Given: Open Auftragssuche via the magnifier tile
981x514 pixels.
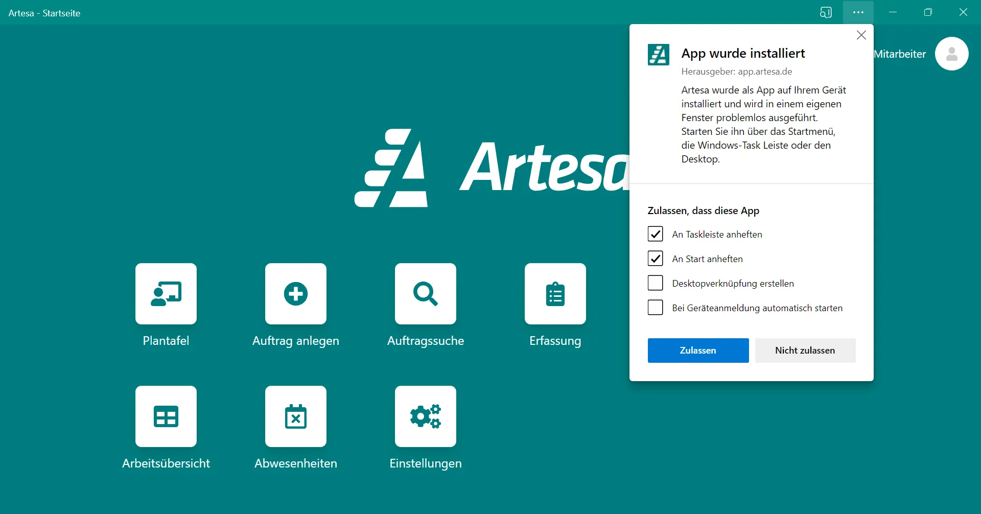Looking at the screenshot, I should coord(426,294).
